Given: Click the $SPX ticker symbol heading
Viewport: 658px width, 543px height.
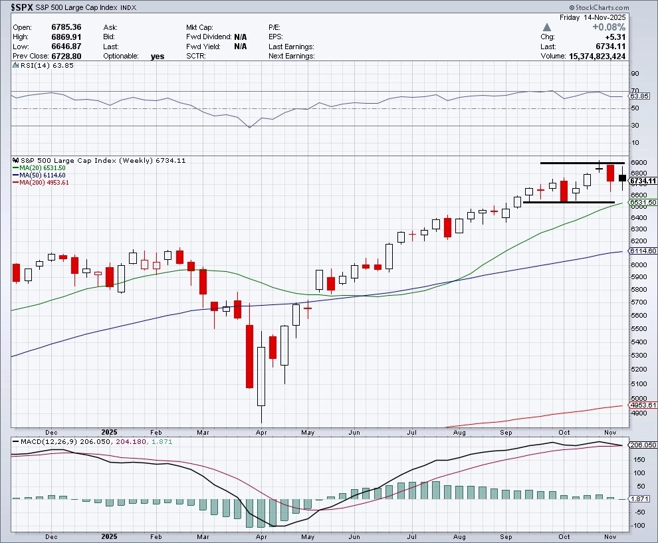Looking at the screenshot, I should [x=22, y=7].
